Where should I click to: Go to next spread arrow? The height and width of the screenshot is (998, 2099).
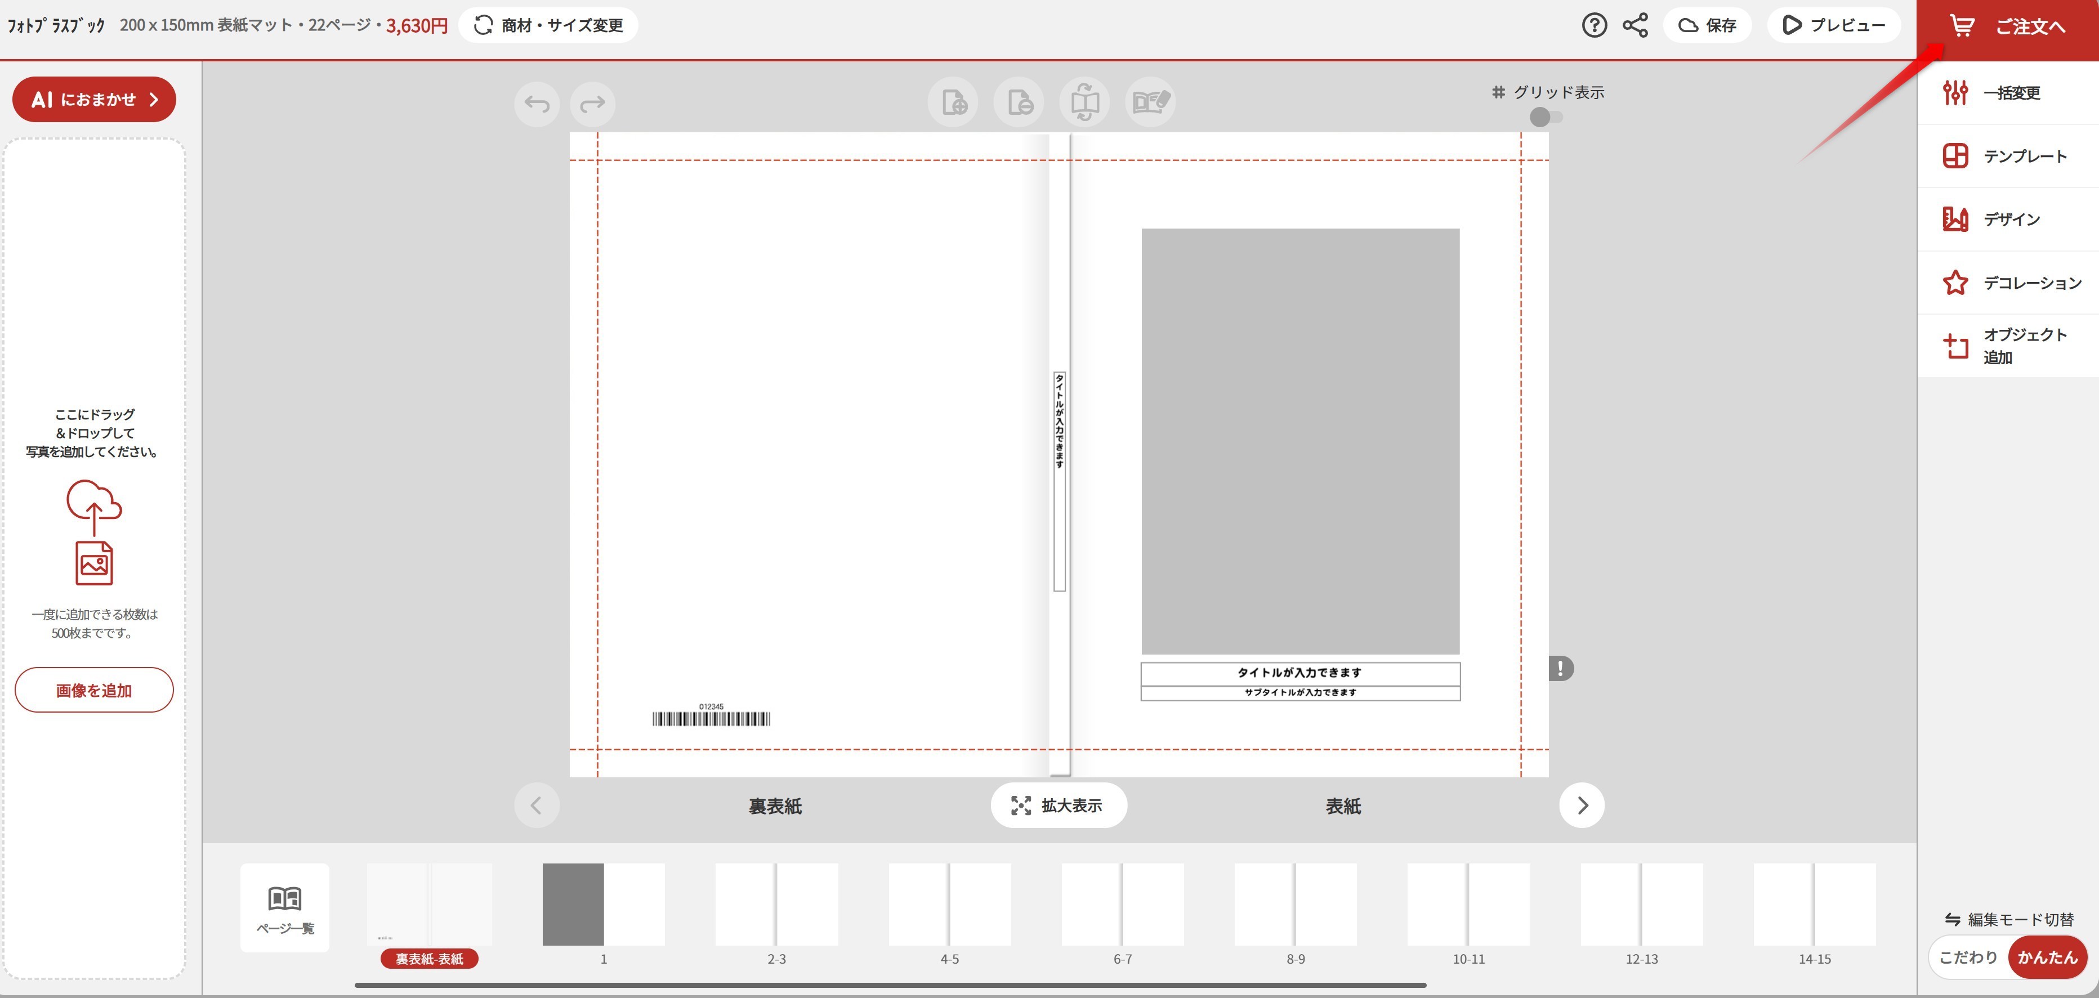1582,805
